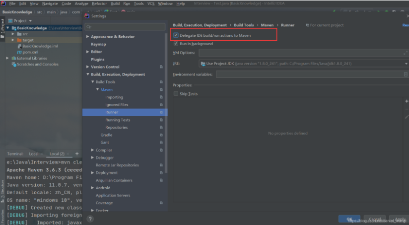
Task: Open Application Servers settings
Action: (113, 196)
